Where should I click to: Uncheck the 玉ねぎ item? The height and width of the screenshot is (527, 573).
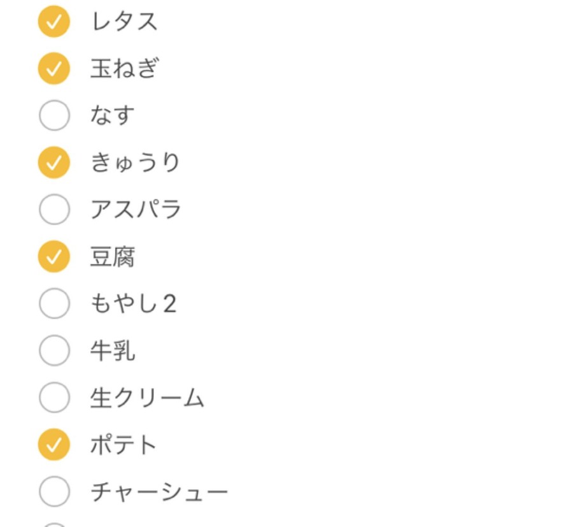click(54, 69)
